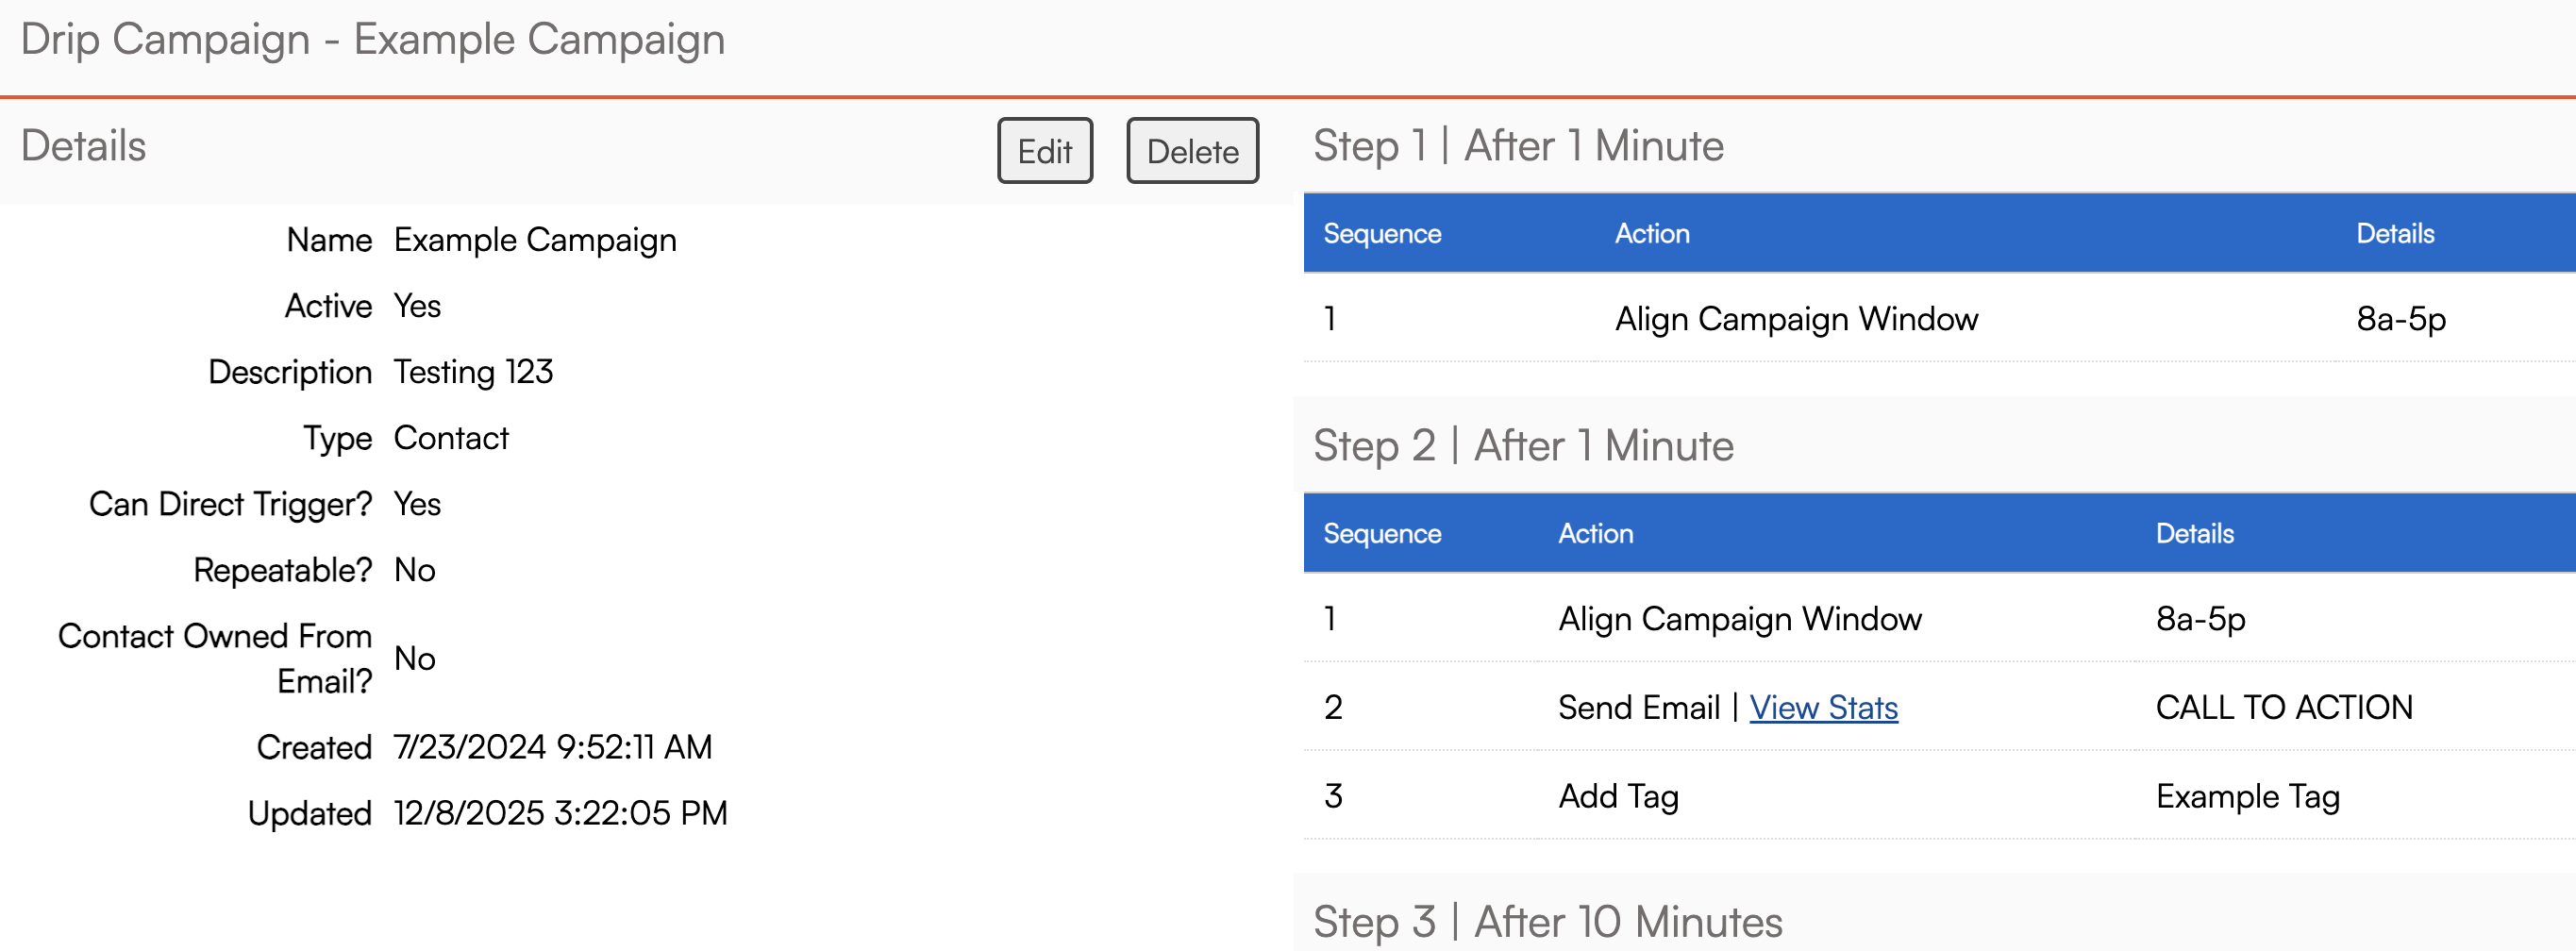Viewport: 2576px width, 951px height.
Task: Click the Step 1 After 1 Minute heading
Action: (1517, 146)
